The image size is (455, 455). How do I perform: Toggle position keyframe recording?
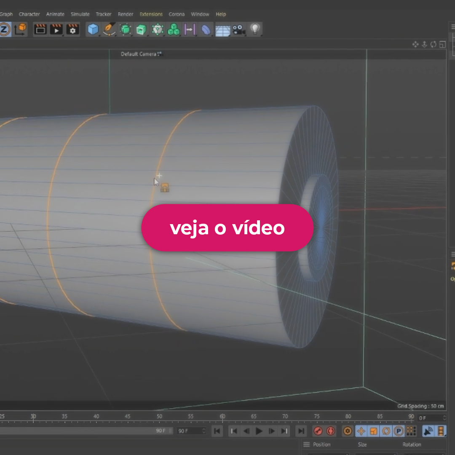(361, 431)
